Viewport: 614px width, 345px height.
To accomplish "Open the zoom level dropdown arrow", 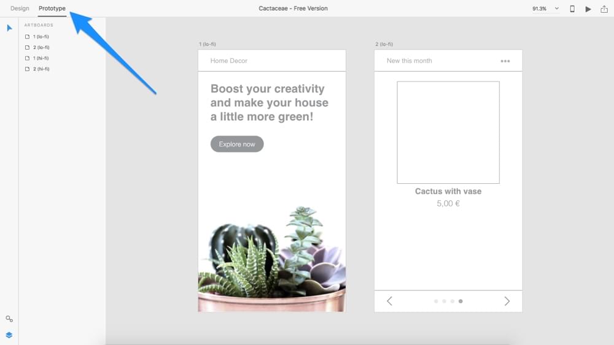I will tap(557, 9).
